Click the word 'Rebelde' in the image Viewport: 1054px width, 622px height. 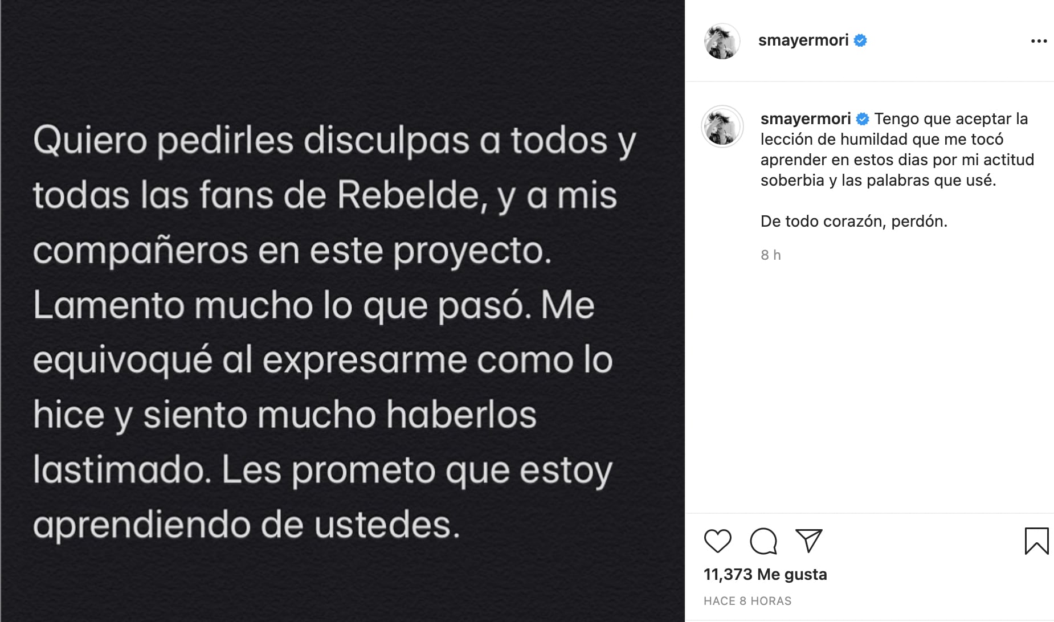(x=407, y=196)
